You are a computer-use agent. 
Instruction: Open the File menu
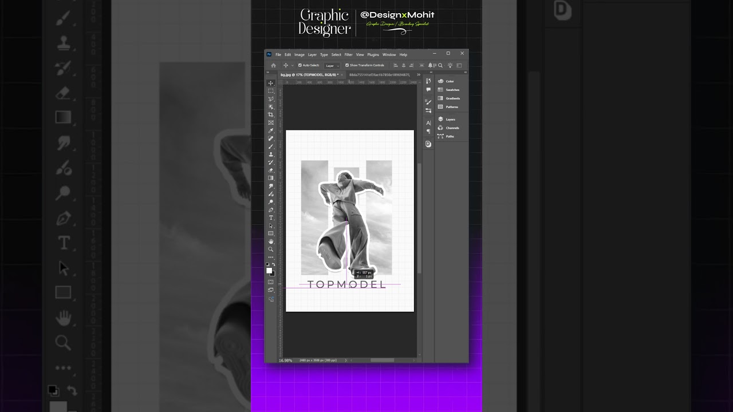point(278,55)
